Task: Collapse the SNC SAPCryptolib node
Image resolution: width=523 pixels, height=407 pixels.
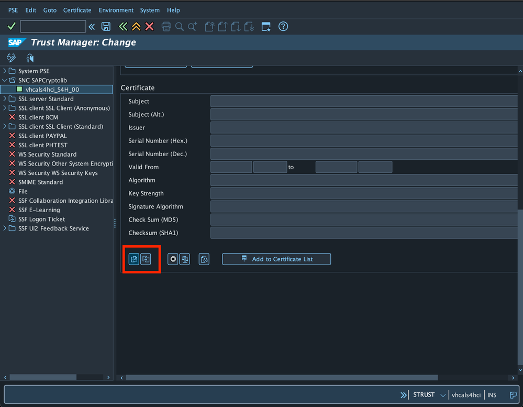Action: coord(5,80)
